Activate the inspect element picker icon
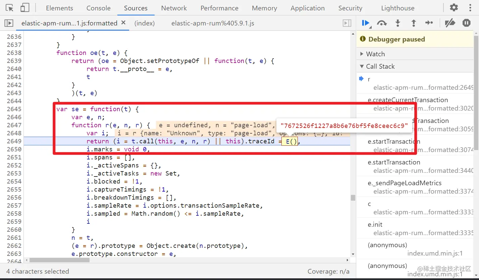This screenshot has height=280, width=479. [x=9, y=8]
